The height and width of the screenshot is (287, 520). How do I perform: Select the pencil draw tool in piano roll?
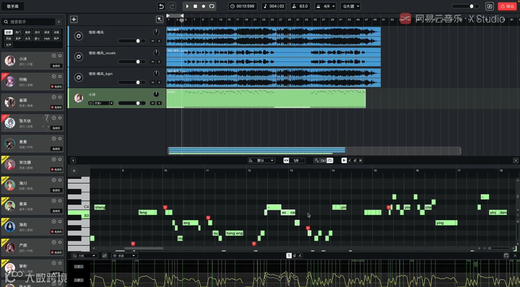point(350,161)
